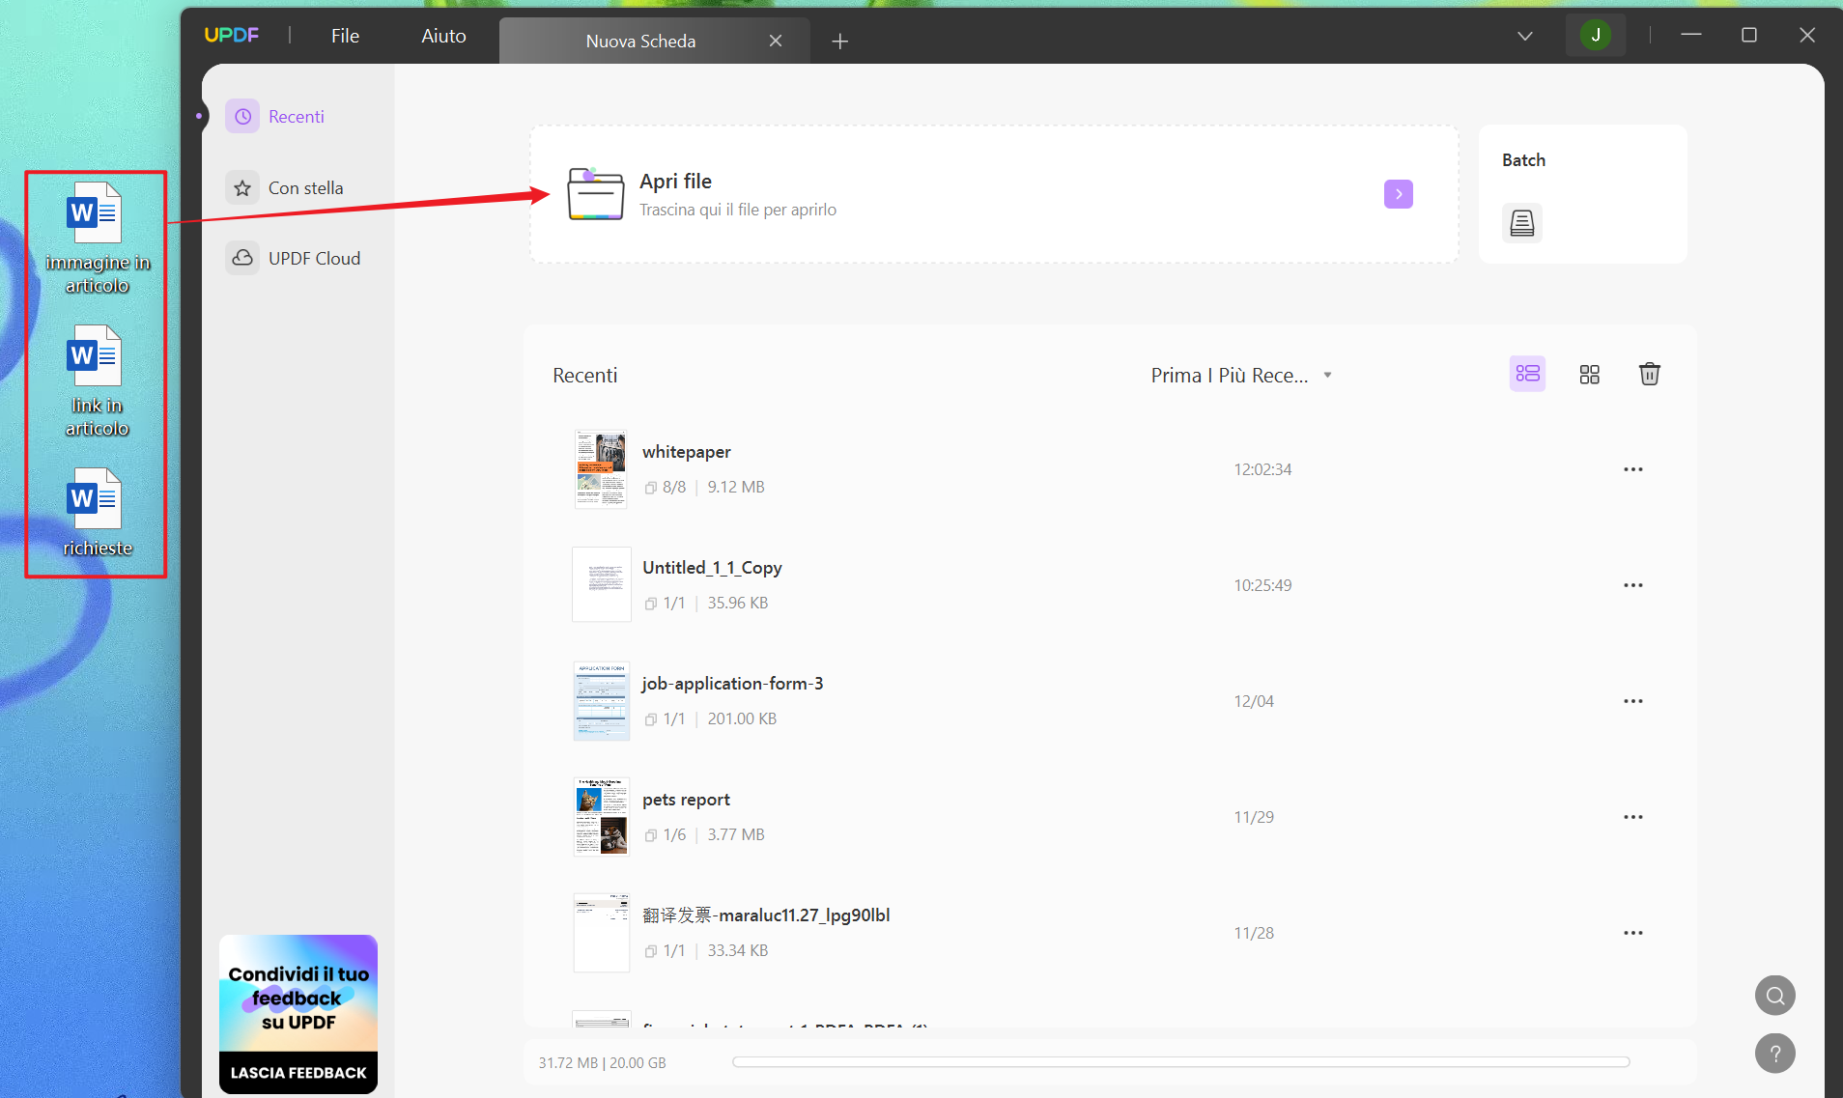Click the Lascia Feedback button
The height and width of the screenshot is (1098, 1843).
point(298,1073)
